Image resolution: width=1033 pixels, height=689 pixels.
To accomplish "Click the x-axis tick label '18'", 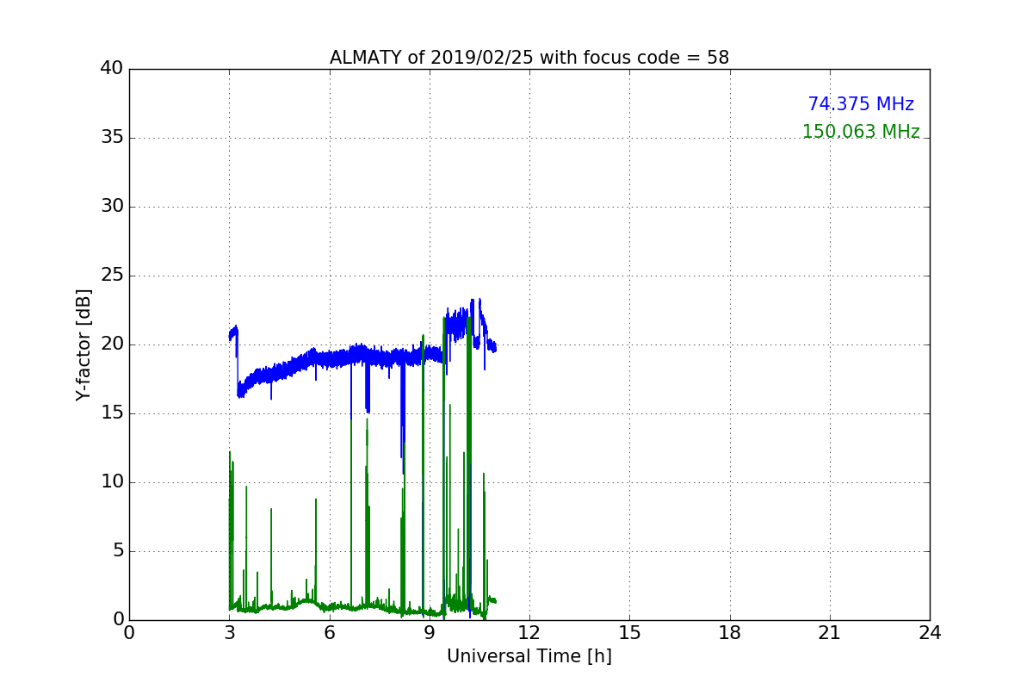I will [x=730, y=633].
